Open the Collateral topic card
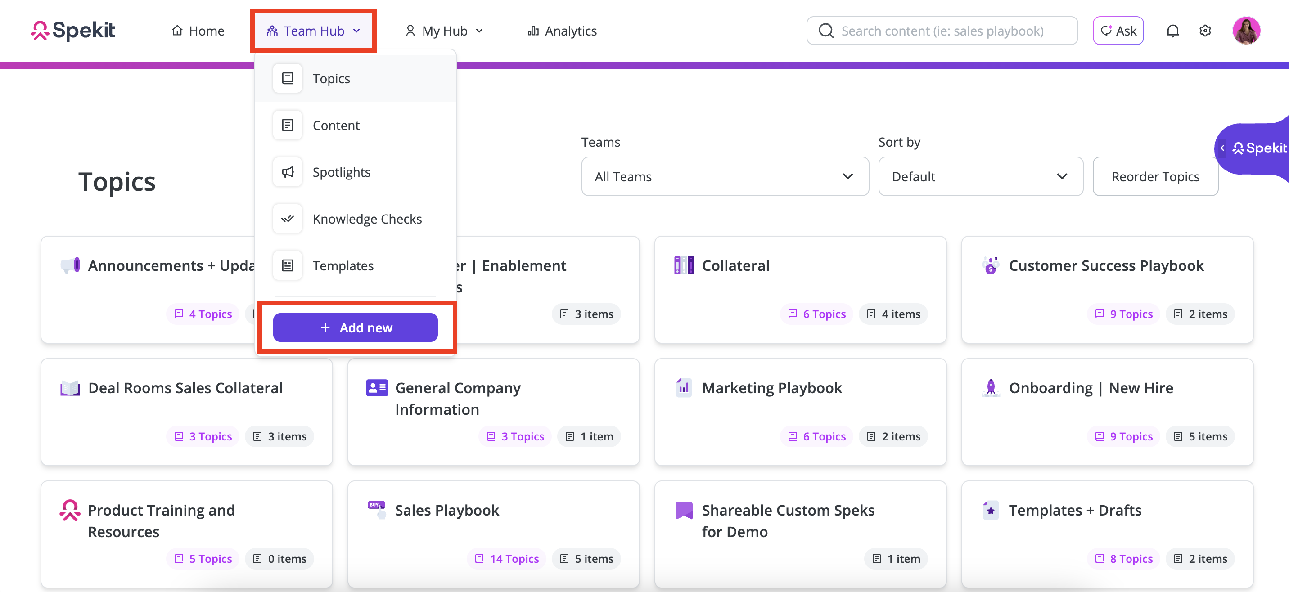The image size is (1289, 592). pyautogui.click(x=800, y=290)
